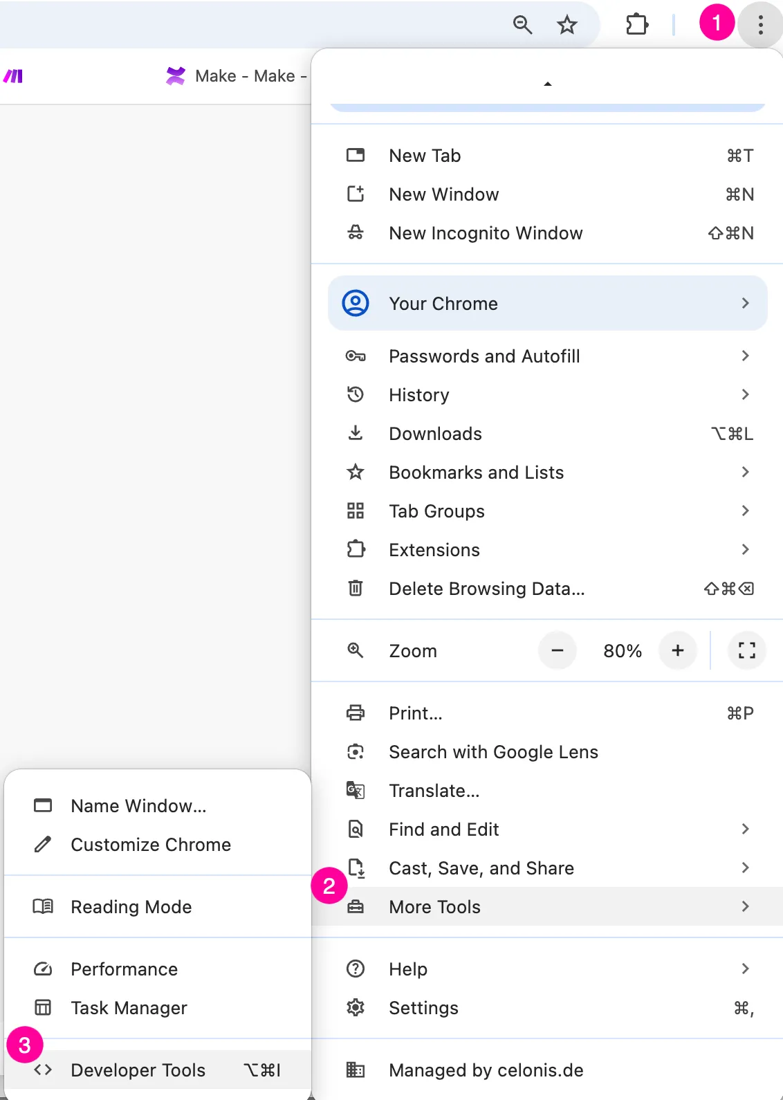Click the Translate icon
Image resolution: width=783 pixels, height=1100 pixels.
pos(356,790)
